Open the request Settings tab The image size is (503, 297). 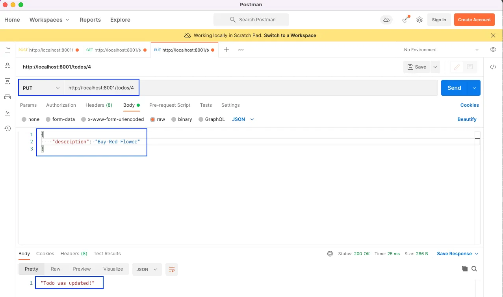pos(230,105)
